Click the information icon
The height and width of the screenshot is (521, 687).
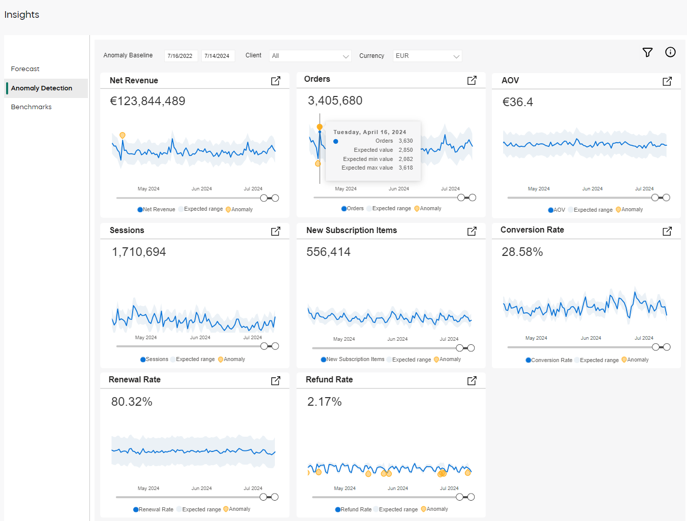coord(670,52)
